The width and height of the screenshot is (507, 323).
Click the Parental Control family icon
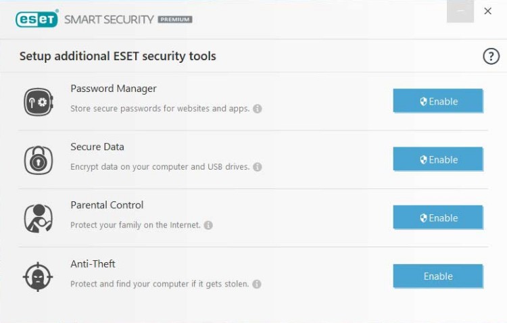coord(39,218)
